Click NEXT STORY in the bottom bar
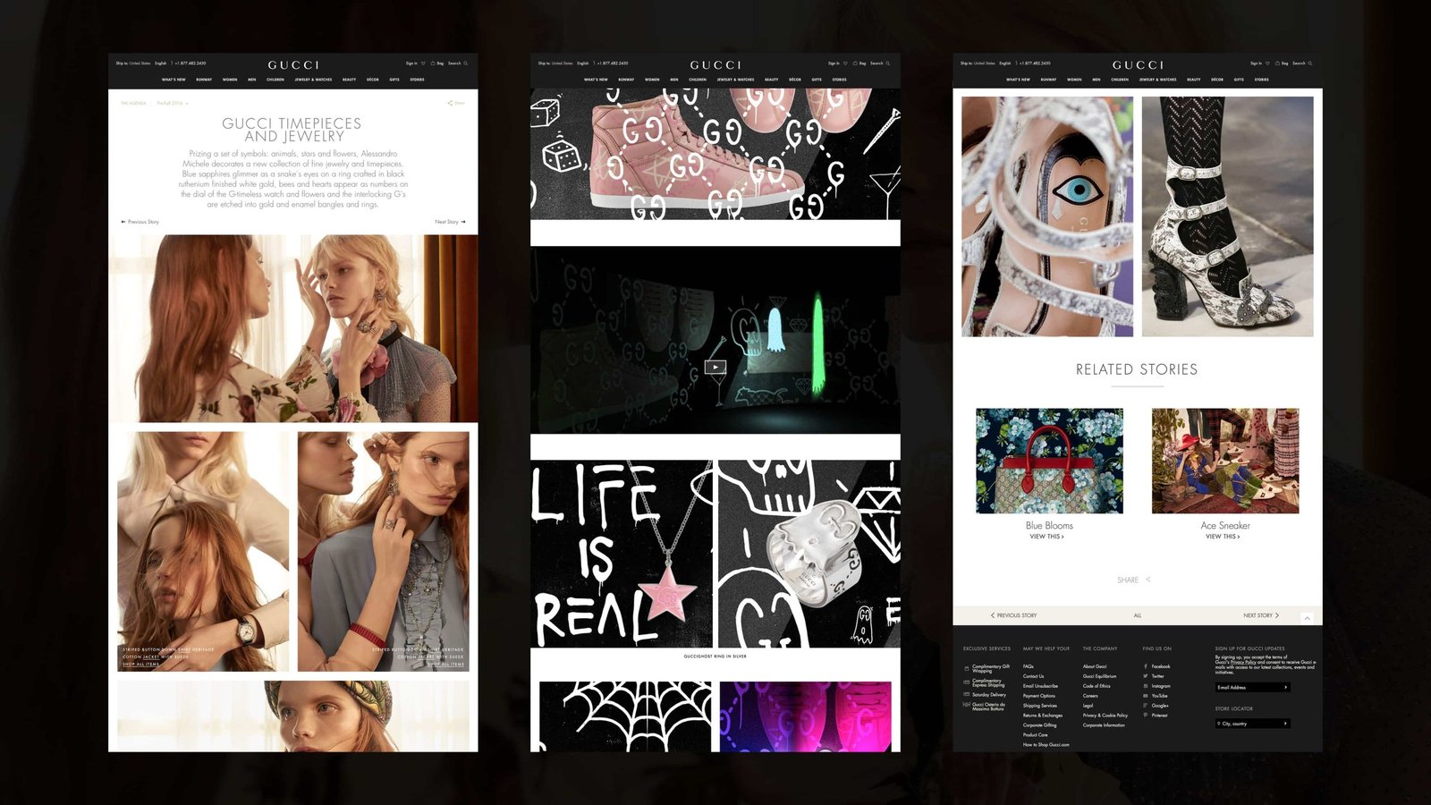Image resolution: width=1431 pixels, height=805 pixels. pyautogui.click(x=1261, y=615)
